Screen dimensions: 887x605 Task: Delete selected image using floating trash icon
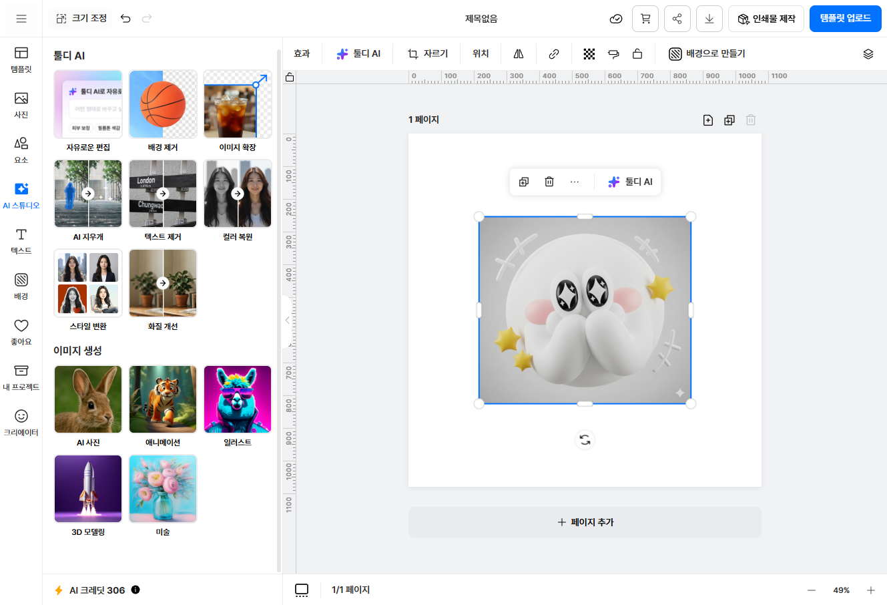[x=549, y=182]
